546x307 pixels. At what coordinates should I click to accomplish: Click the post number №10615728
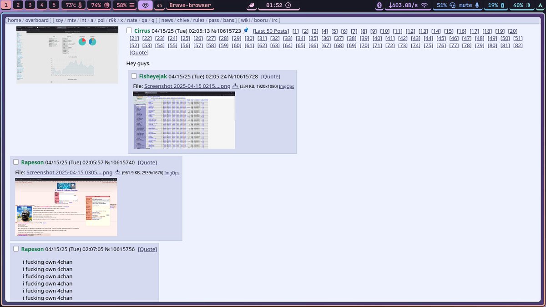[x=243, y=76]
